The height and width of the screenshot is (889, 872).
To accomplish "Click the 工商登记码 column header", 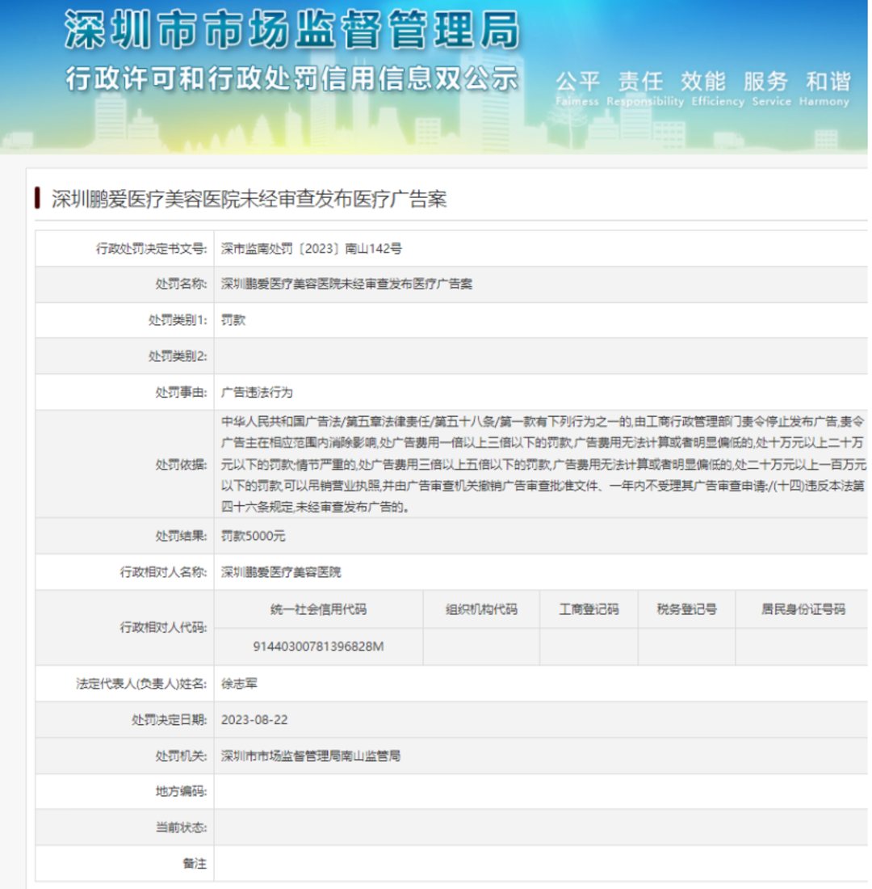I will tap(589, 609).
